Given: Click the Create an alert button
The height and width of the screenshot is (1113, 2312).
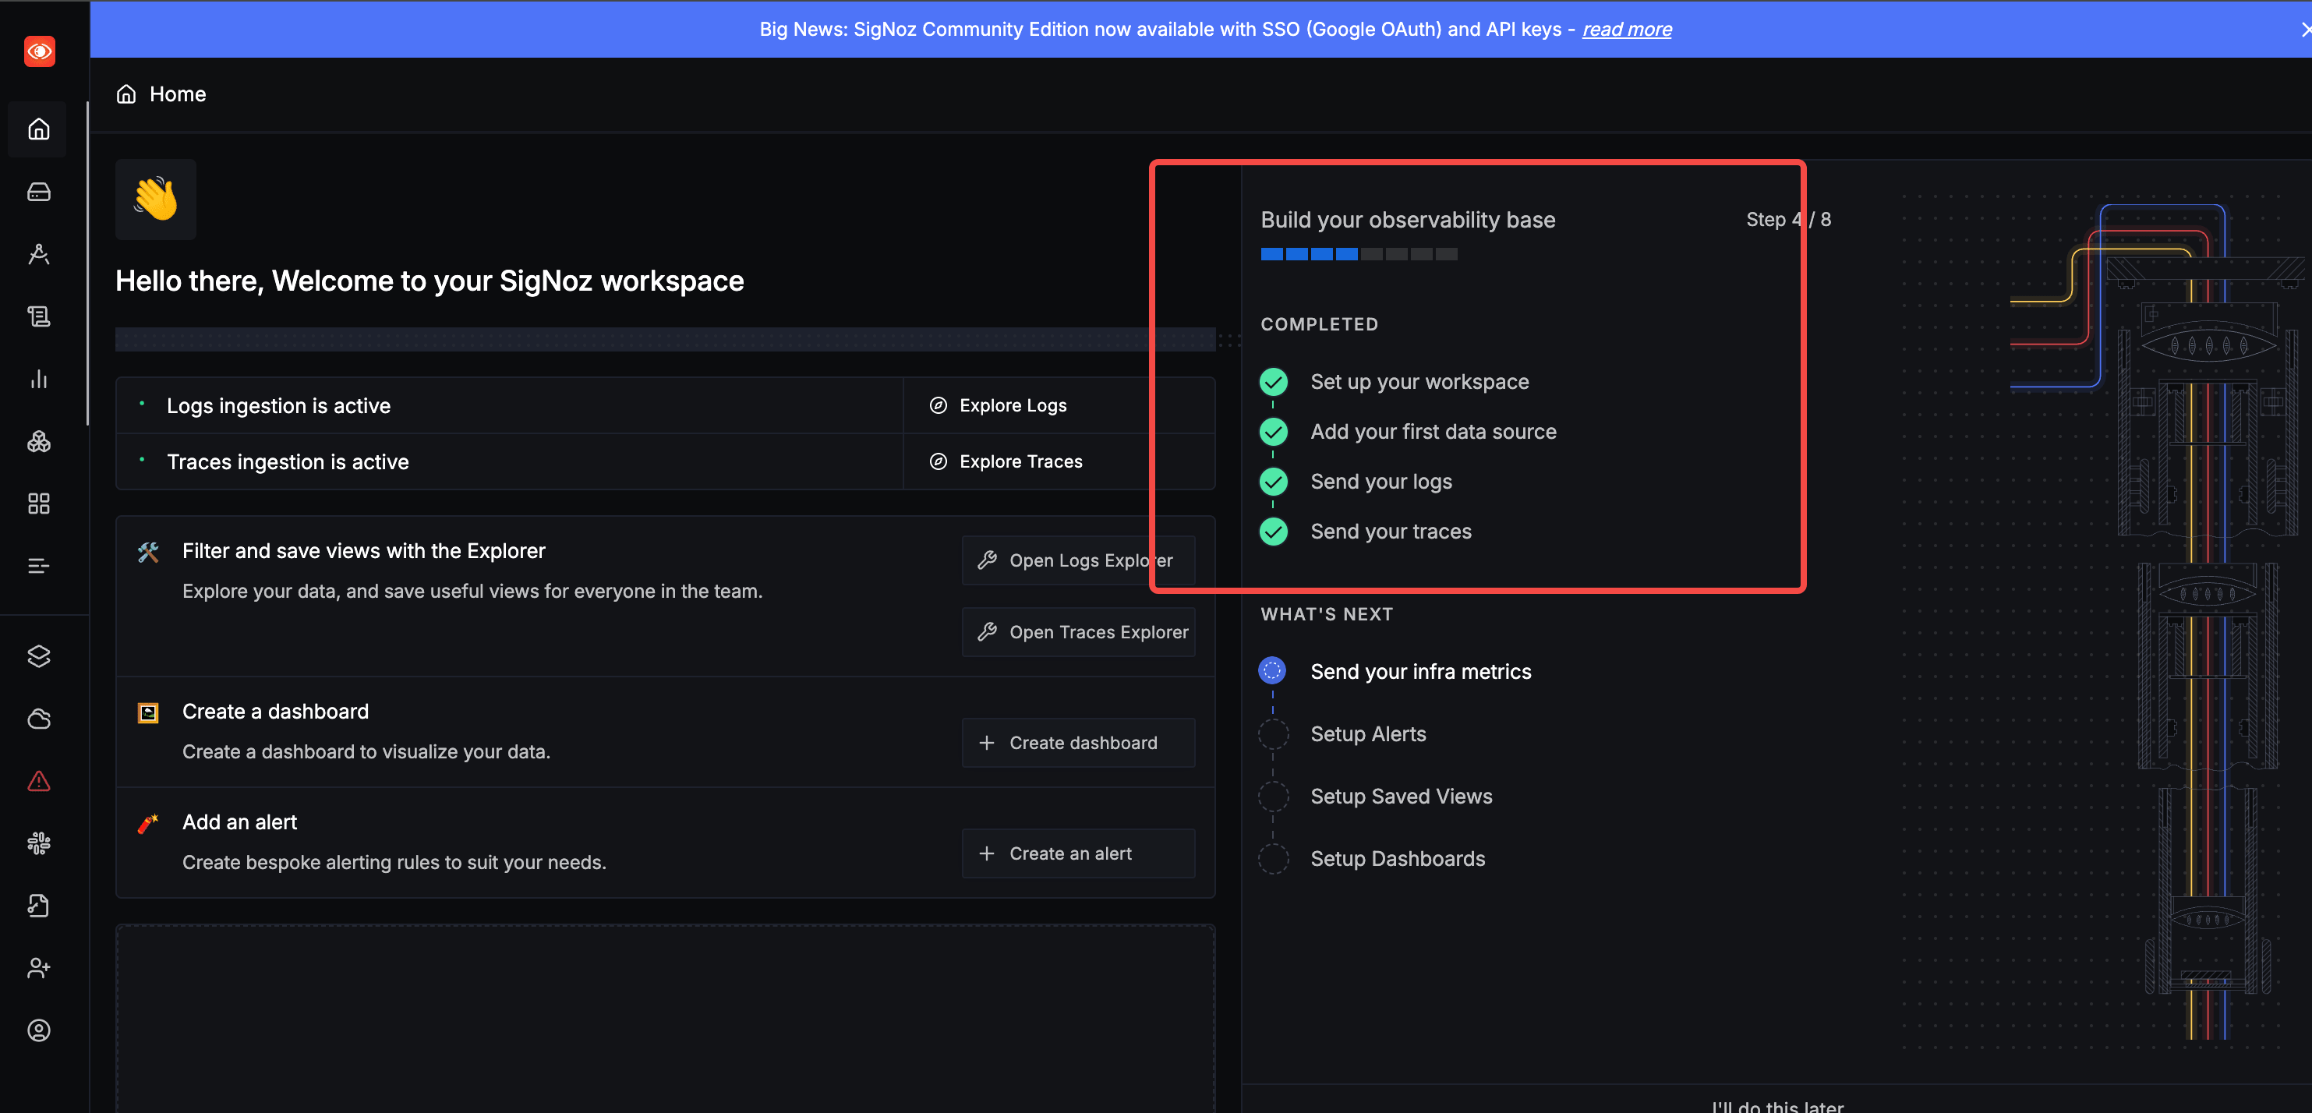Looking at the screenshot, I should coord(1078,853).
